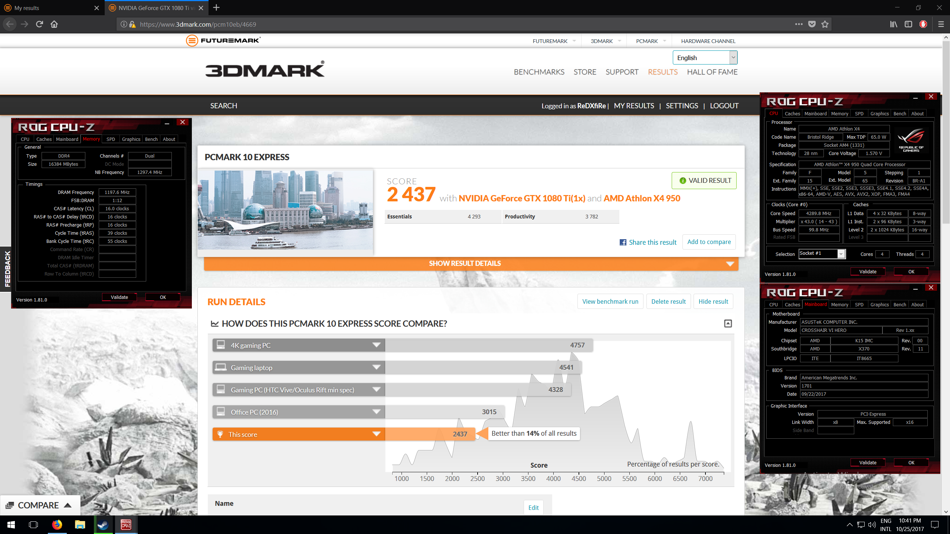
Task: Click LOGOUT link
Action: 724,106
